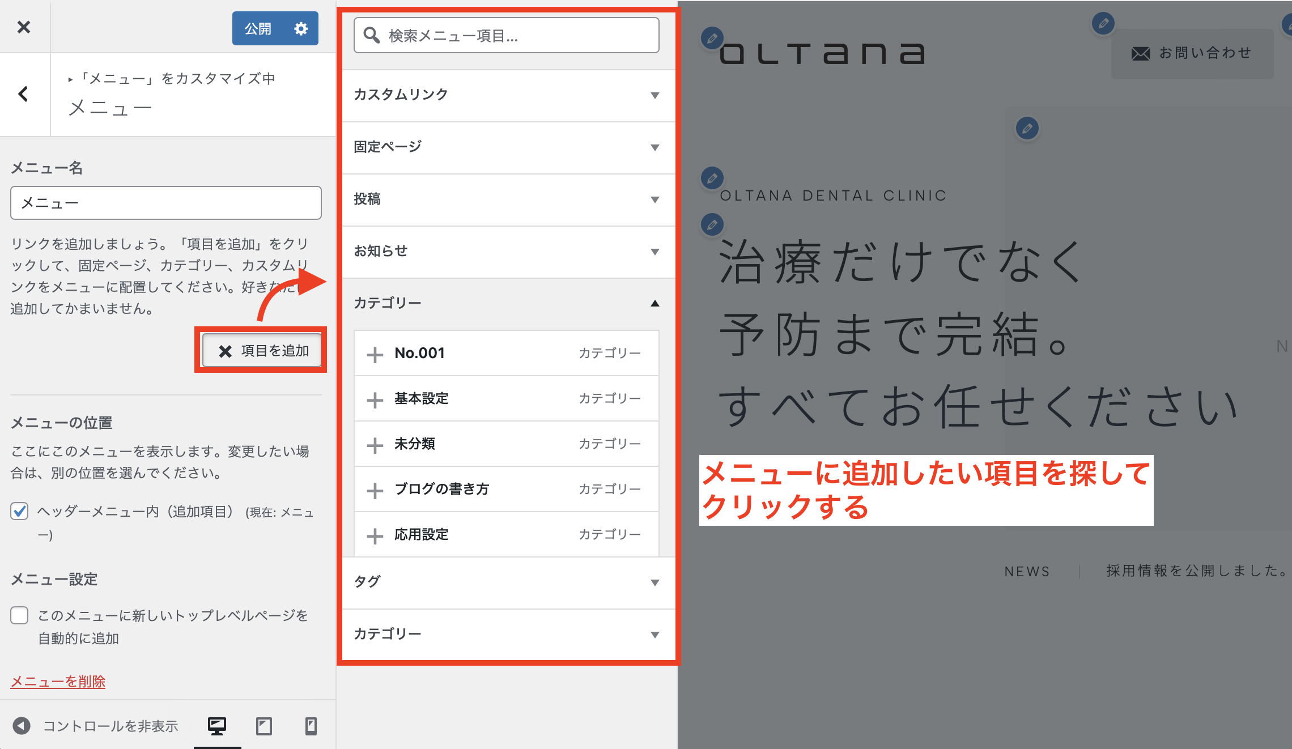1292x749 pixels.
Task: Add 応用設定 using its plus icon
Action: [375, 535]
